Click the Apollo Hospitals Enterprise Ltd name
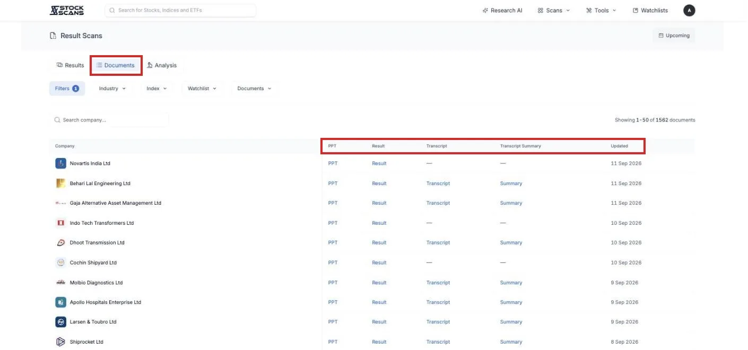 pyautogui.click(x=106, y=302)
